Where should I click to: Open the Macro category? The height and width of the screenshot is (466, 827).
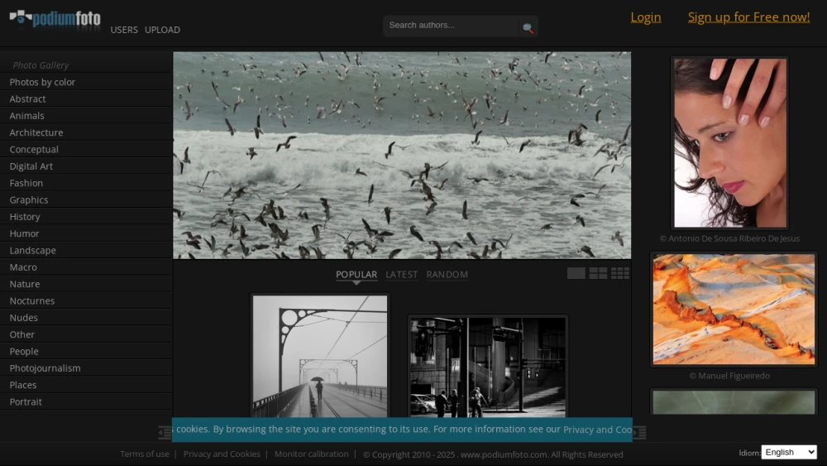pos(86,267)
